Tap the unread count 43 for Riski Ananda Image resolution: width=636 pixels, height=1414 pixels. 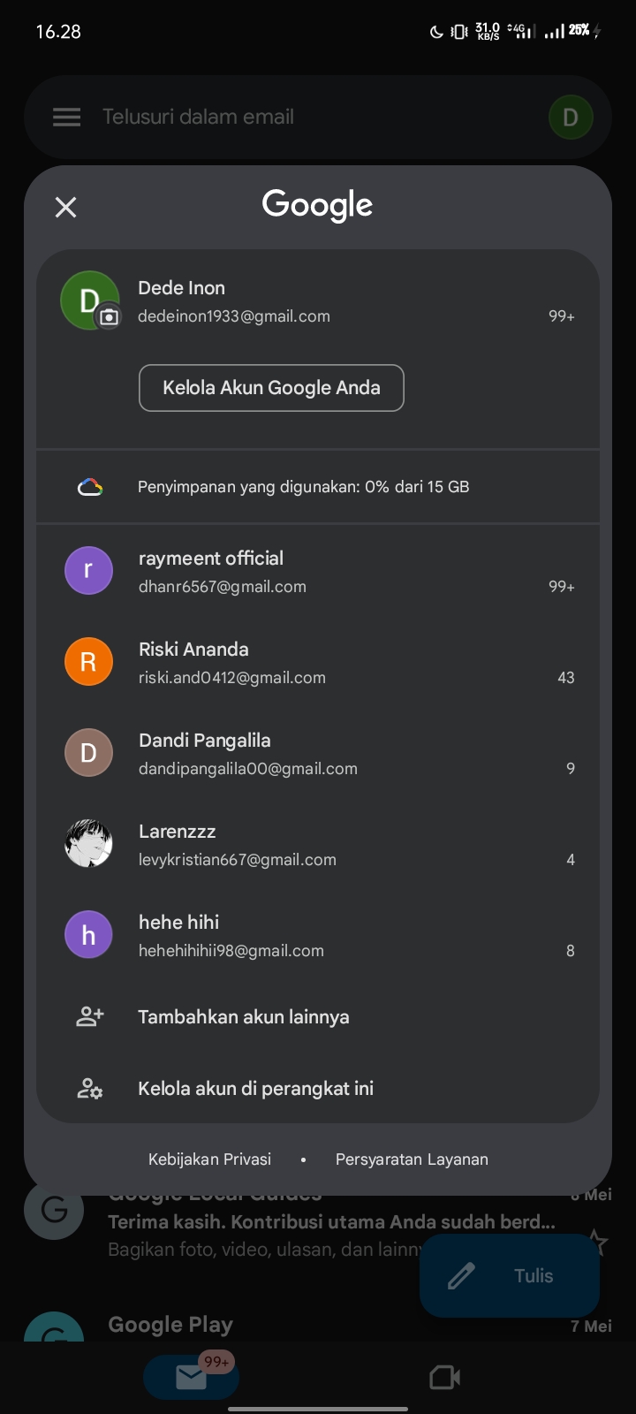(566, 678)
